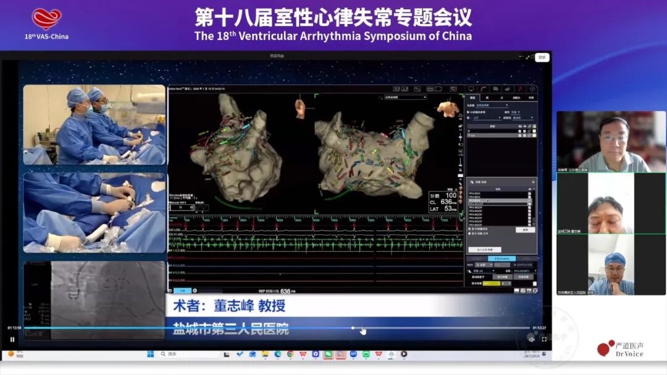
Task: Click the teal map-surface icon in toolbar
Action: (495, 88)
